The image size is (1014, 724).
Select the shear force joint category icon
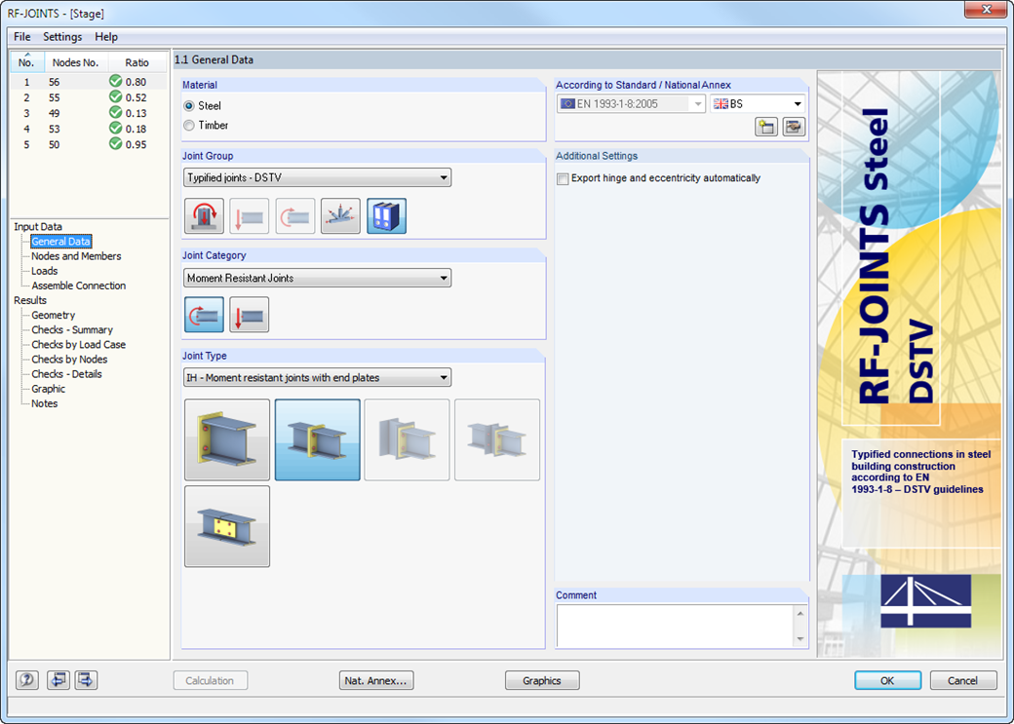(249, 315)
